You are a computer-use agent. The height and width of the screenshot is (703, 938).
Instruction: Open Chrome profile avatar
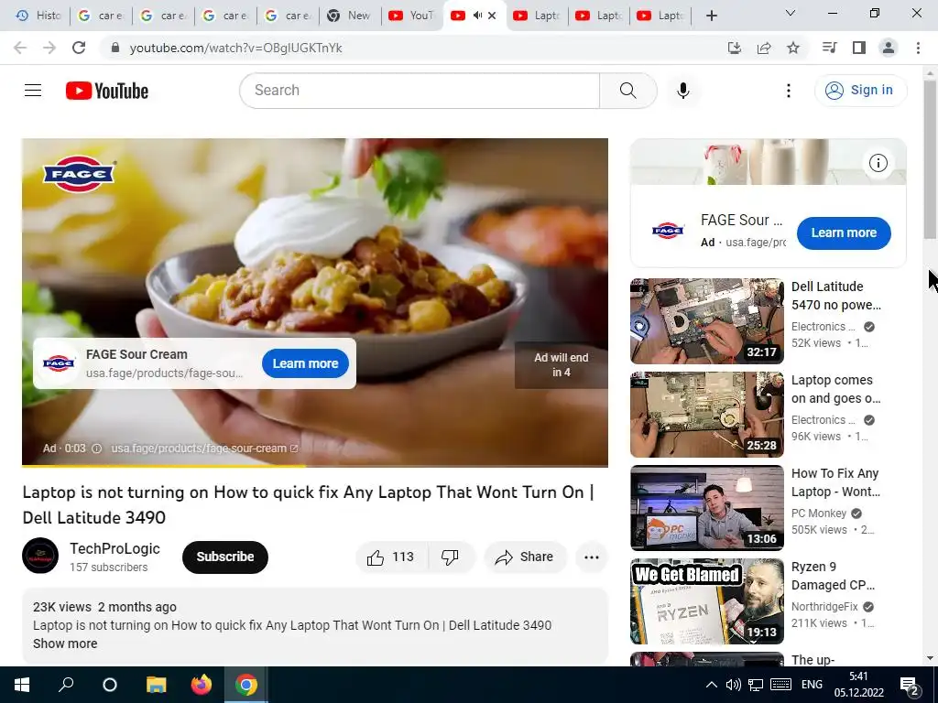tap(889, 48)
